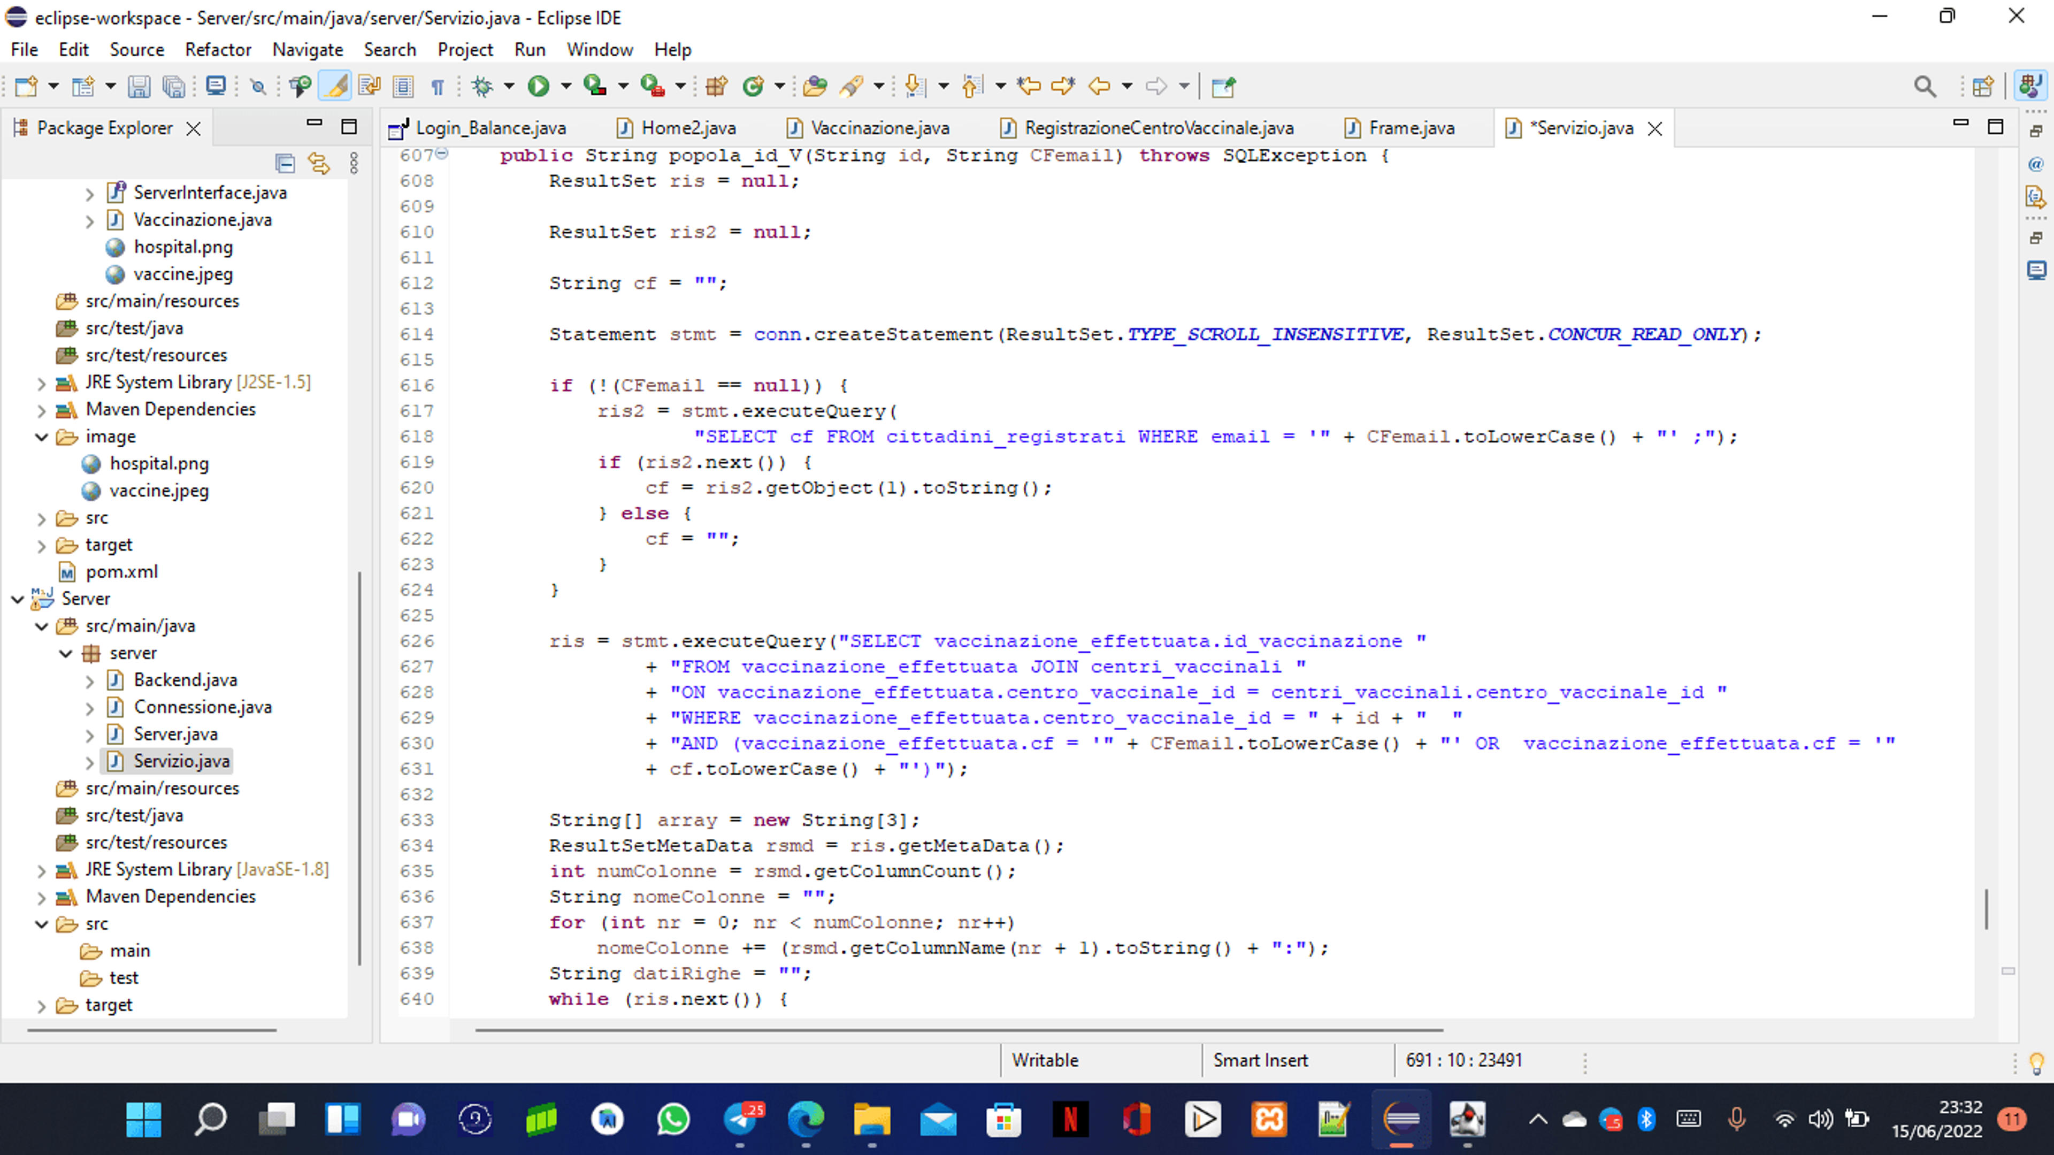
Task: Click the Back navigation yellow arrow
Action: pyautogui.click(x=1100, y=86)
